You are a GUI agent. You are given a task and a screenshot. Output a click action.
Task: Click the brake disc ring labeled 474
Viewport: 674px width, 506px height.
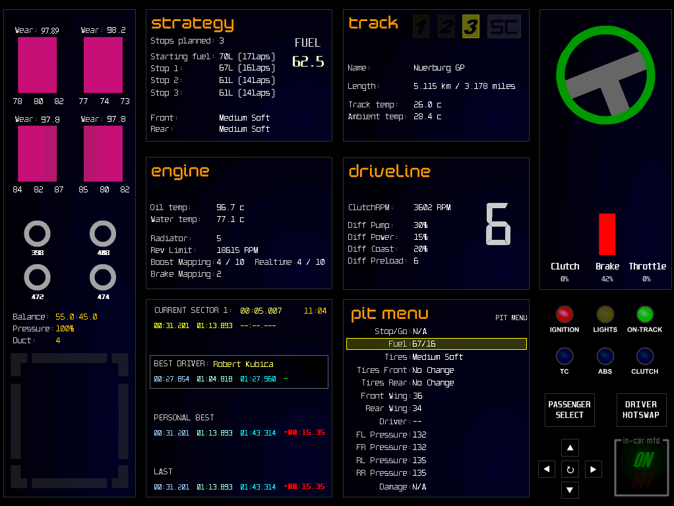pyautogui.click(x=103, y=277)
